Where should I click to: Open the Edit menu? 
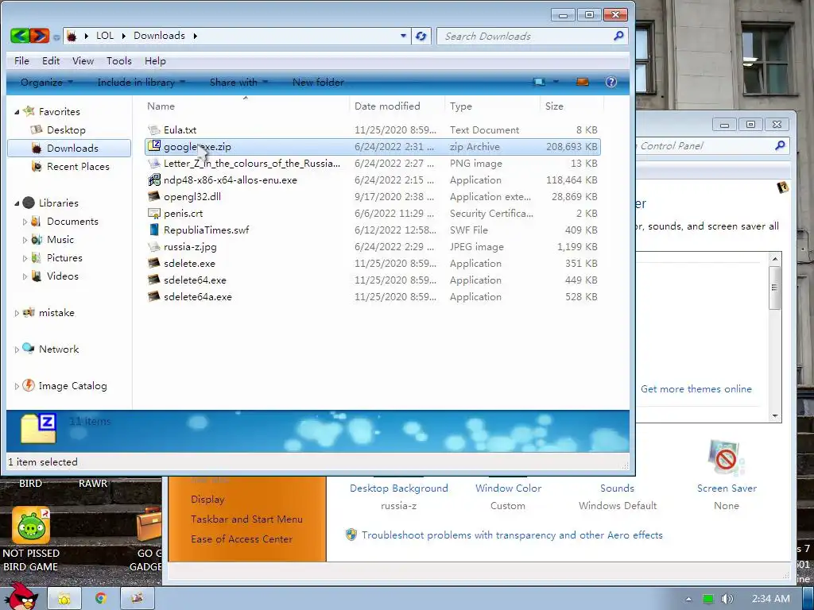pyautogui.click(x=51, y=60)
